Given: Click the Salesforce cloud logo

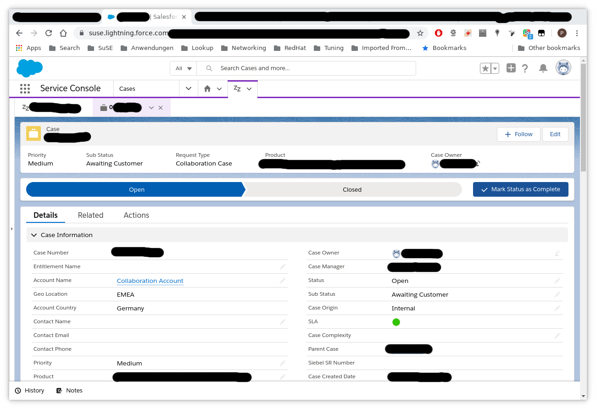Looking at the screenshot, I should [29, 68].
